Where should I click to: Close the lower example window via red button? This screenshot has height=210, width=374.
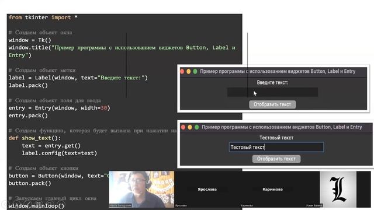click(183, 127)
